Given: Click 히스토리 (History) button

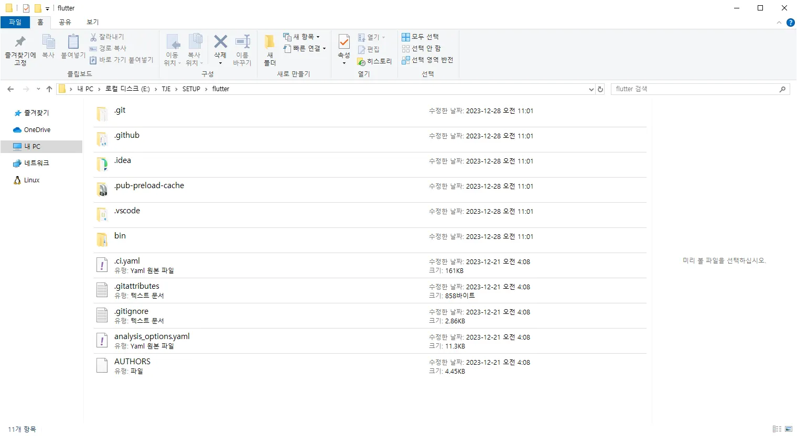Looking at the screenshot, I should (x=374, y=61).
